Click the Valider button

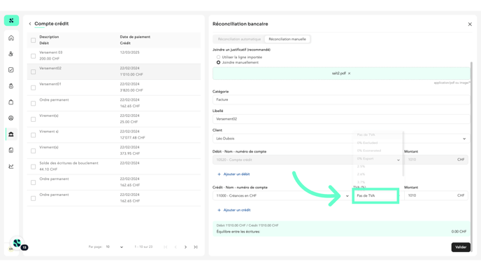461,247
